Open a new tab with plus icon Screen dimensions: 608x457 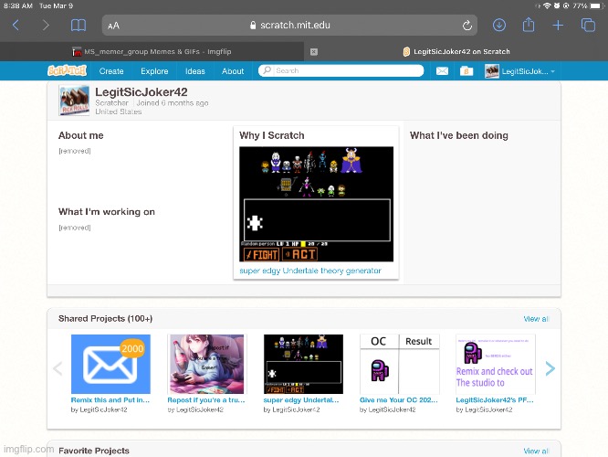click(x=558, y=26)
